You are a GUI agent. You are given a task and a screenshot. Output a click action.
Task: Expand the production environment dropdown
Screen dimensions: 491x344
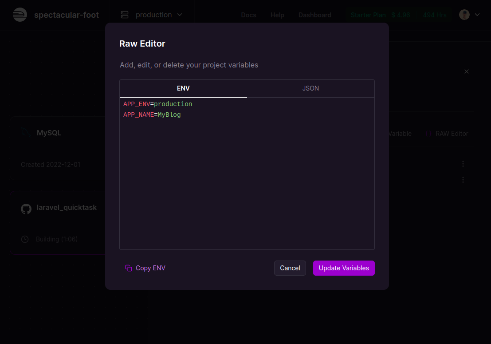pyautogui.click(x=180, y=15)
